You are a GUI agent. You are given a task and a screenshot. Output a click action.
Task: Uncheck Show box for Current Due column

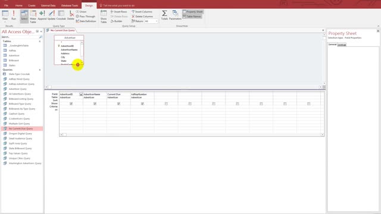point(119,103)
